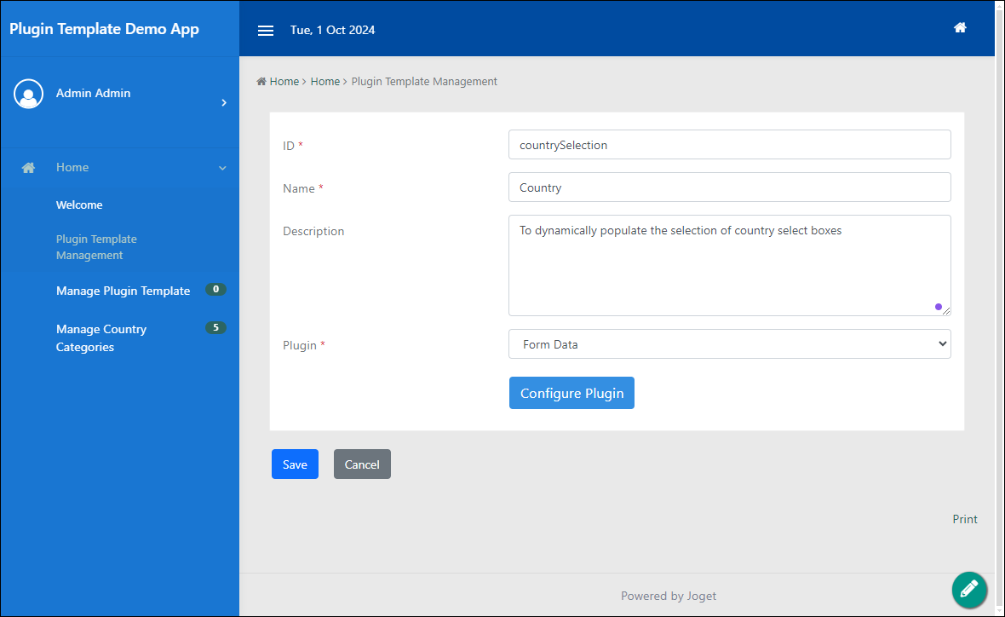The width and height of the screenshot is (1005, 617).
Task: Open the Plugin dropdown showing Form Data
Action: pos(729,344)
